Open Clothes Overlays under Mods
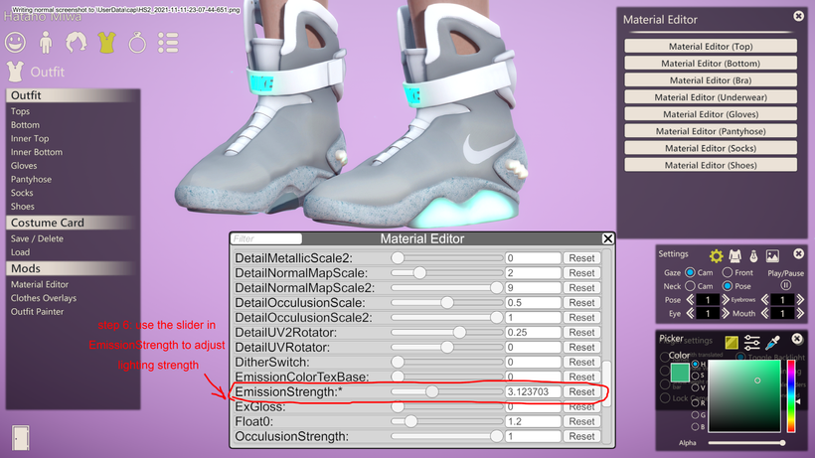 [44, 297]
